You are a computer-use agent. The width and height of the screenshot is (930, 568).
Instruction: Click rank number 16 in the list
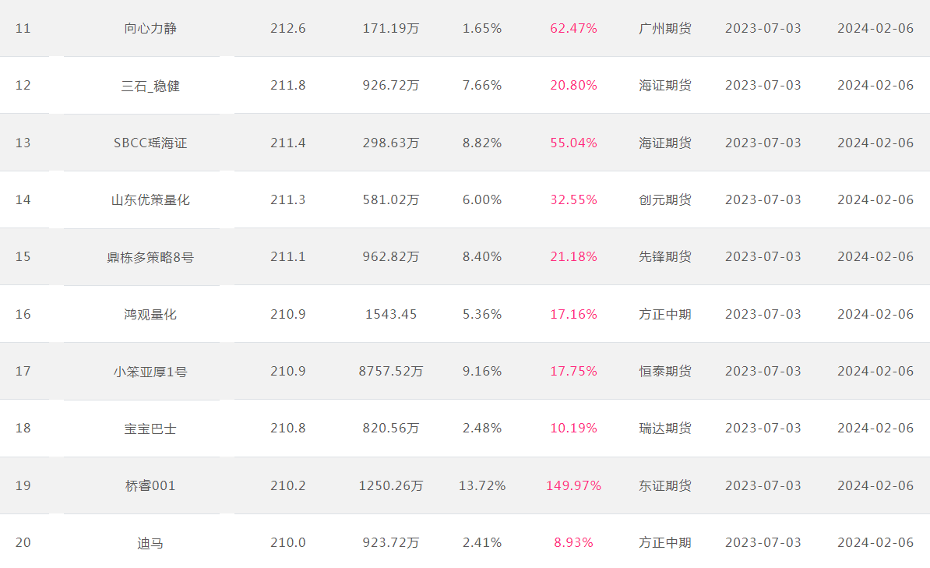point(23,315)
